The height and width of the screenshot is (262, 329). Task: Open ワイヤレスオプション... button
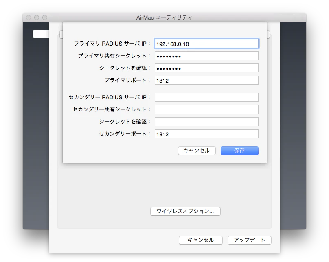185,211
